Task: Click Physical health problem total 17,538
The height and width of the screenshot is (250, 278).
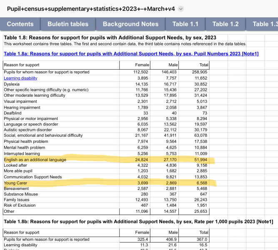Action: tap(201, 141)
